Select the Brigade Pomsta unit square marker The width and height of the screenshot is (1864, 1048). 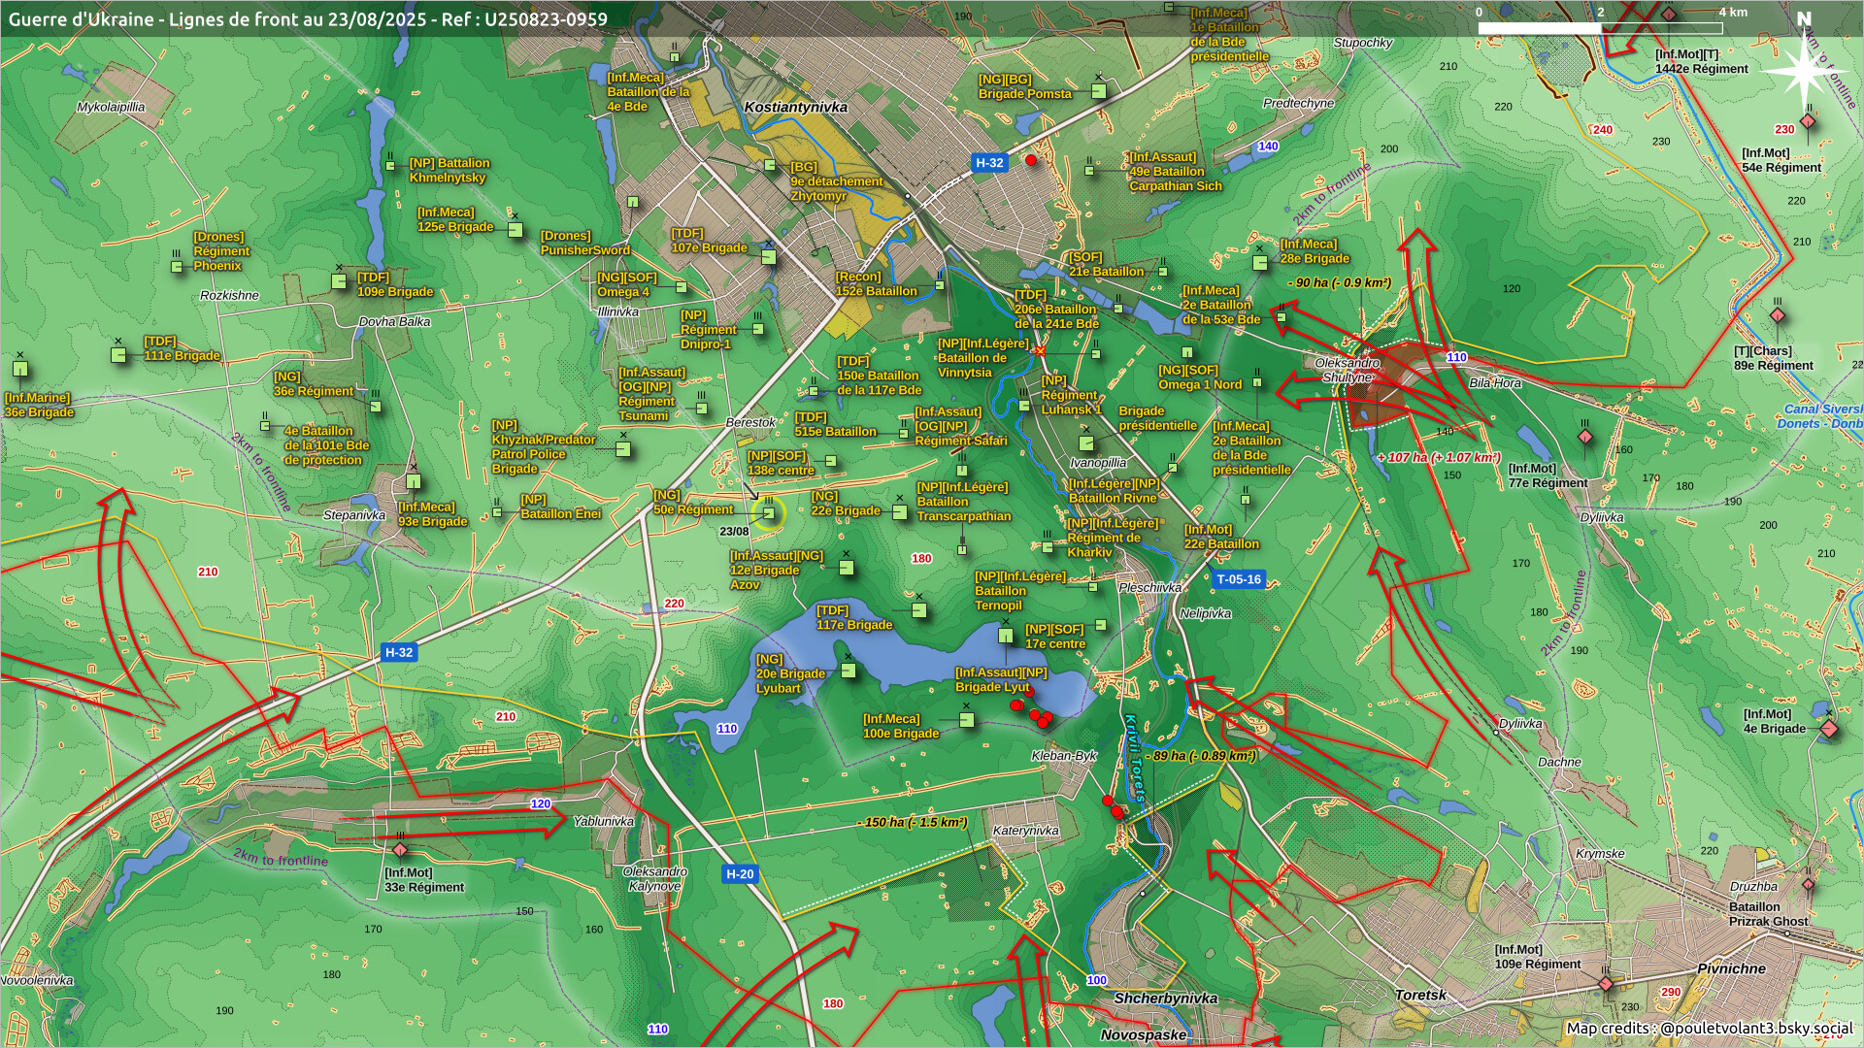point(1098,91)
